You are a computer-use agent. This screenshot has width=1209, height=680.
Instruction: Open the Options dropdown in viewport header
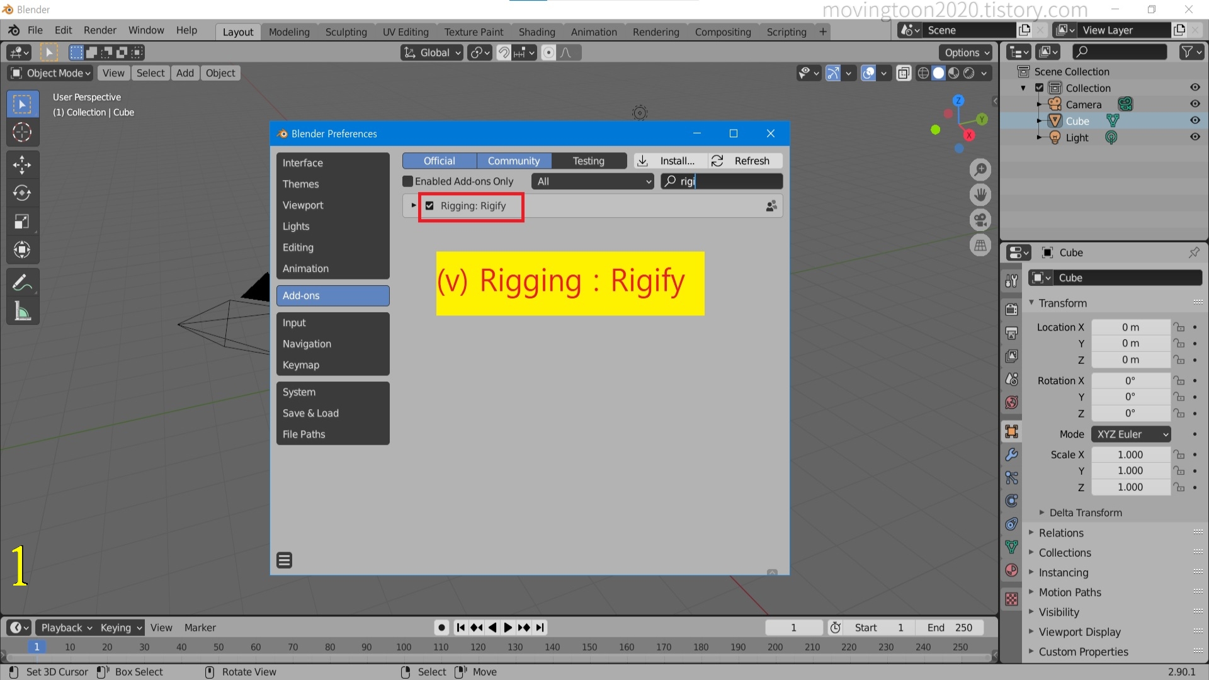coord(966,53)
